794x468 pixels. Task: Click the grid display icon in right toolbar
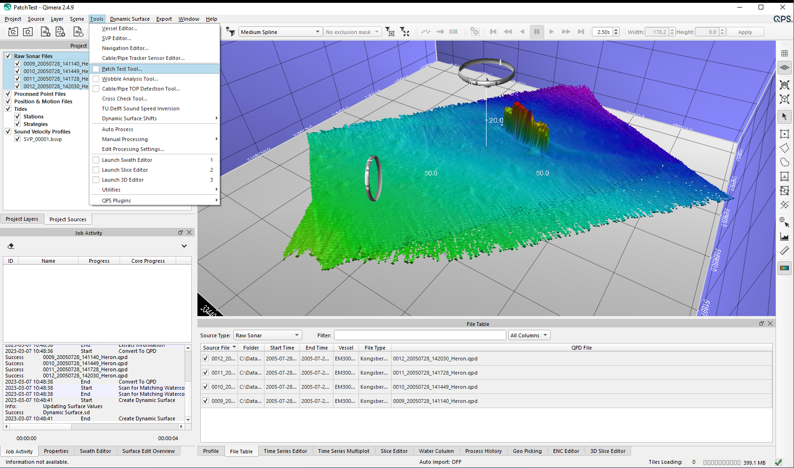(784, 53)
